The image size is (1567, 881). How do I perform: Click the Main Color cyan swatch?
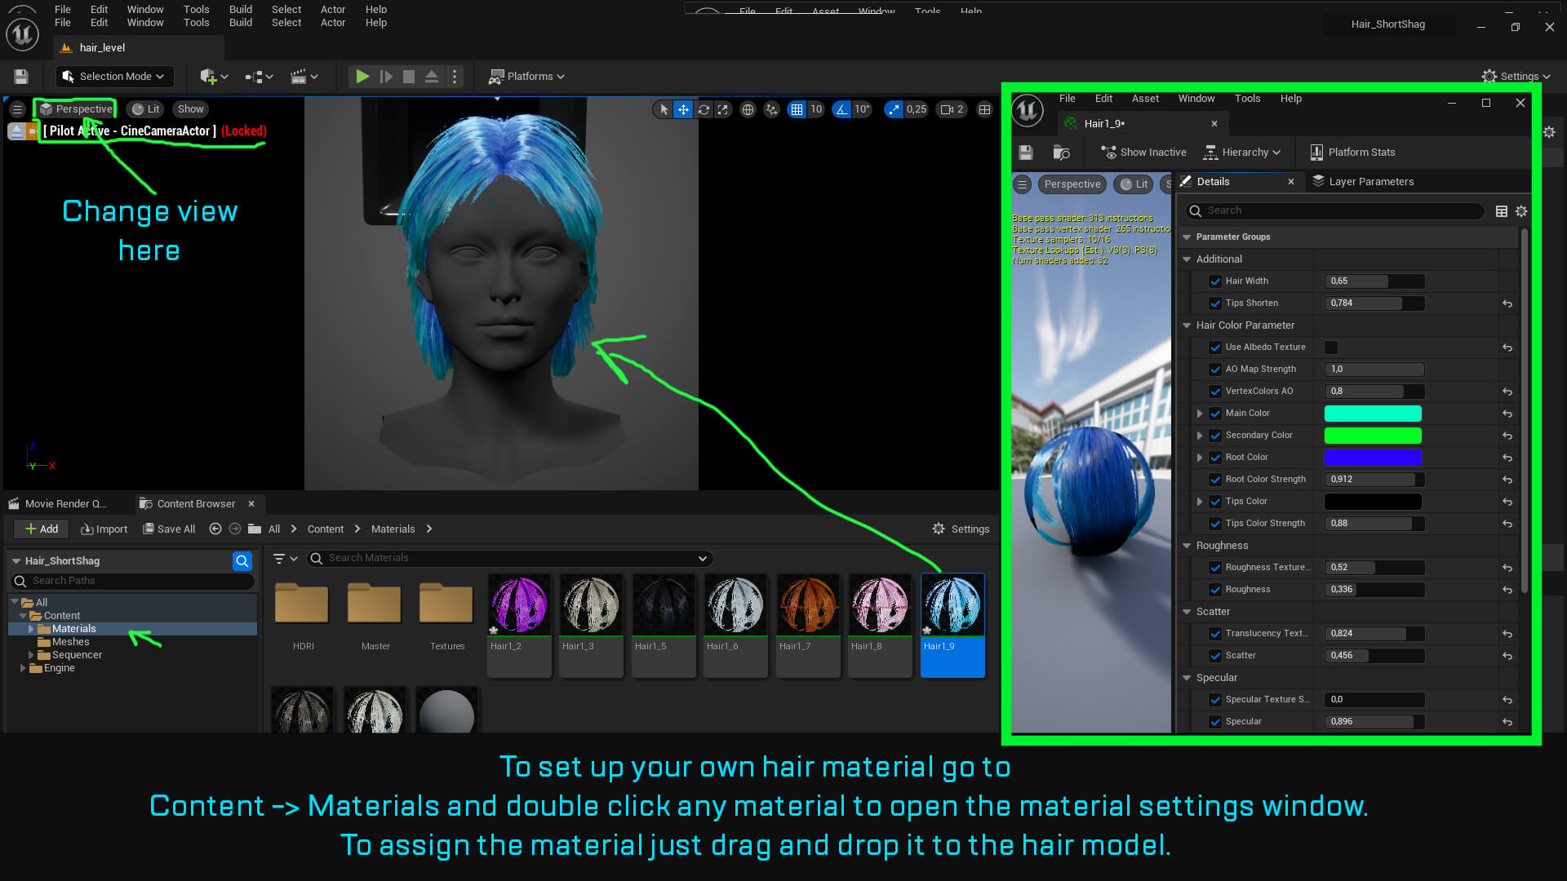tap(1373, 414)
